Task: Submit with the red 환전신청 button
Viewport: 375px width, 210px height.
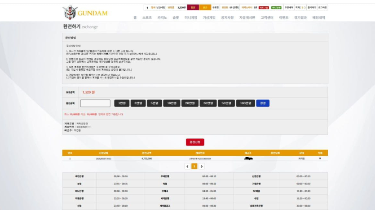Action: click(195, 142)
